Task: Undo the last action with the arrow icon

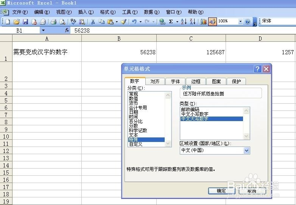Action: [x=134, y=22]
